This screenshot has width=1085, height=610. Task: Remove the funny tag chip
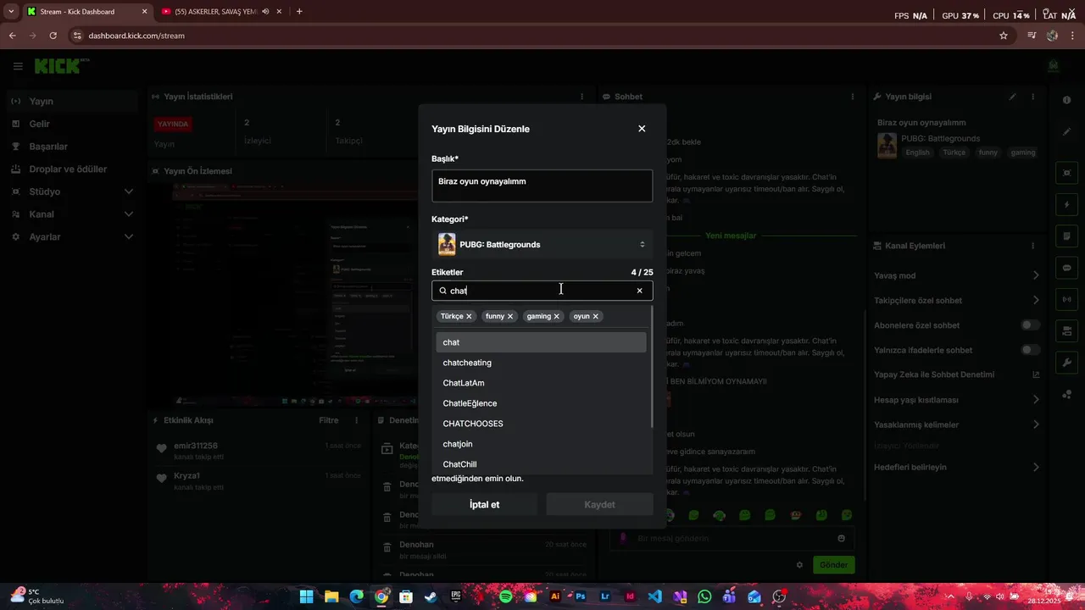[x=509, y=316]
